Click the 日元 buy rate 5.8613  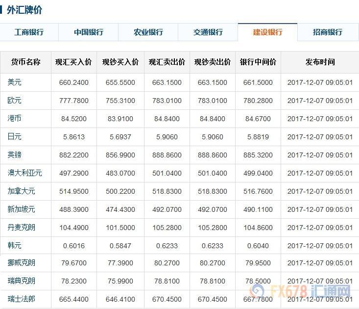[x=74, y=137]
